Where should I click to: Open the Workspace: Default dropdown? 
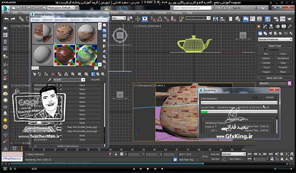click(61, 8)
